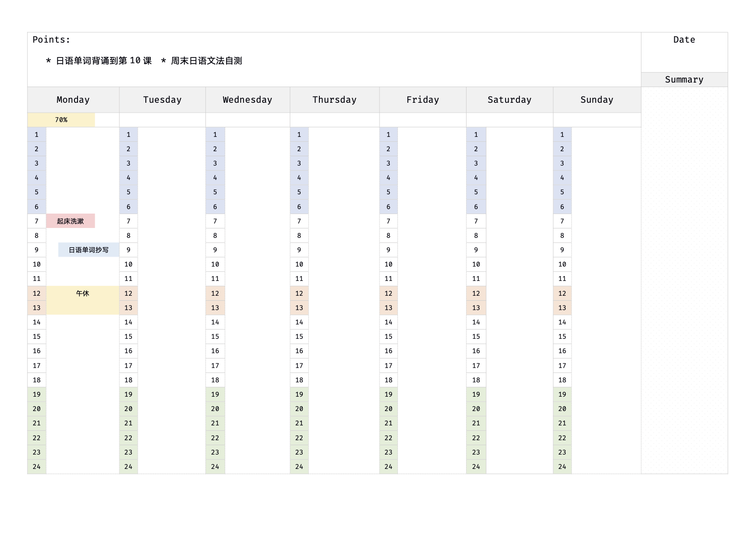Viewport: 755px width, 534px height.
Task: Click the 日语单词背诵到第10课 goal text
Action: coord(104,61)
